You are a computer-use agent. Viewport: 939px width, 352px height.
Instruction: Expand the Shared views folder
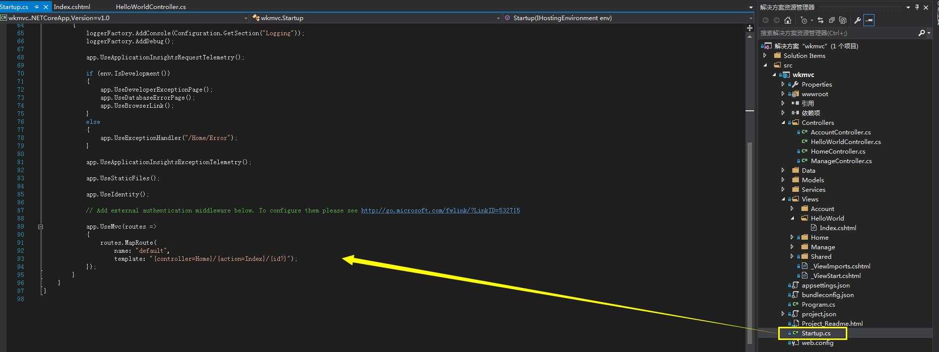tap(792, 256)
